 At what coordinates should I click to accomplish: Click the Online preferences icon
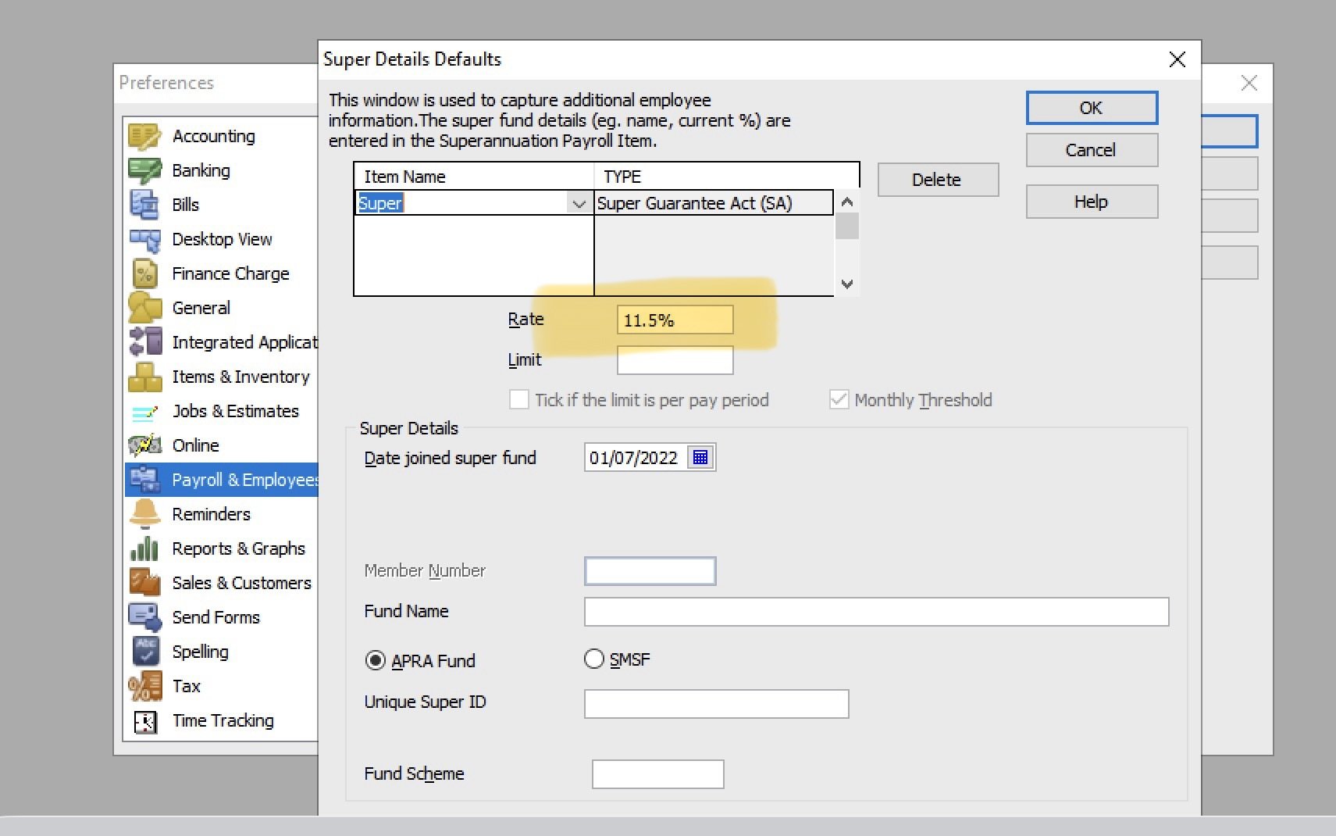(x=144, y=445)
